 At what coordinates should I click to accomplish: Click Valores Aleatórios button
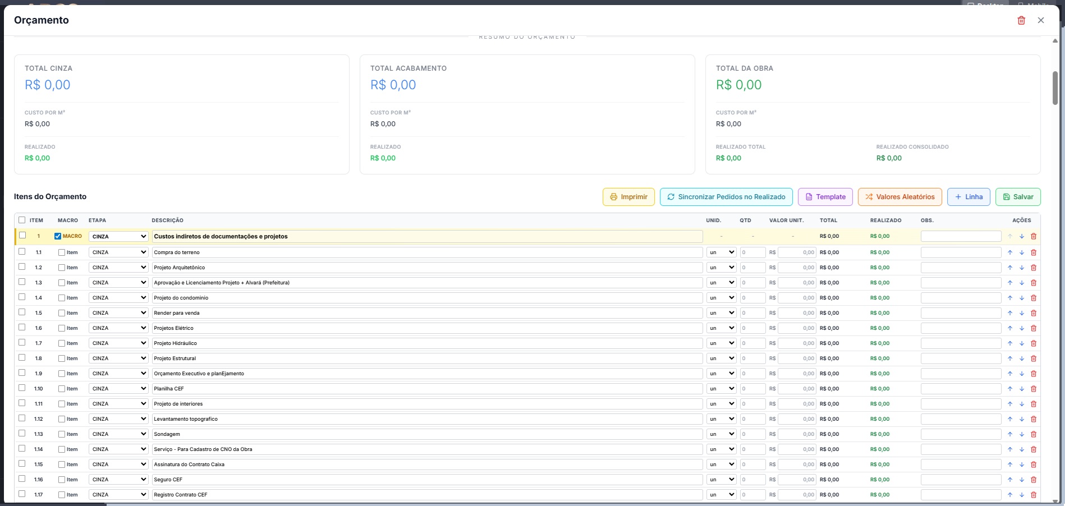[900, 197]
